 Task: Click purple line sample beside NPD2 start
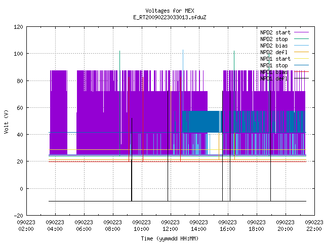coord(302,32)
